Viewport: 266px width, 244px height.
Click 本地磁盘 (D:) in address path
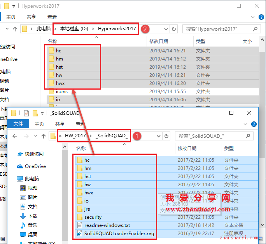coord(74,29)
